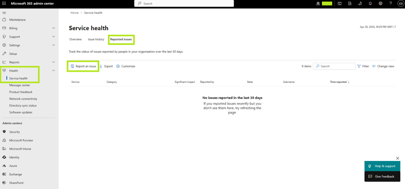Viewport: 405px width, 189px height.
Task: Click the Customize button label
Action: (x=128, y=66)
